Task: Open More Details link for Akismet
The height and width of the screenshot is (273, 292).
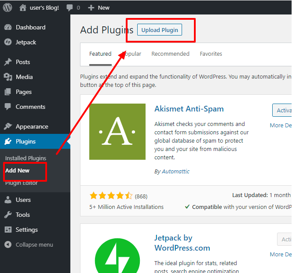Action: coord(281,125)
